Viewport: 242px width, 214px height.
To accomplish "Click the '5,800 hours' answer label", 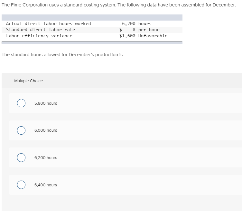I will pyautogui.click(x=46, y=103).
